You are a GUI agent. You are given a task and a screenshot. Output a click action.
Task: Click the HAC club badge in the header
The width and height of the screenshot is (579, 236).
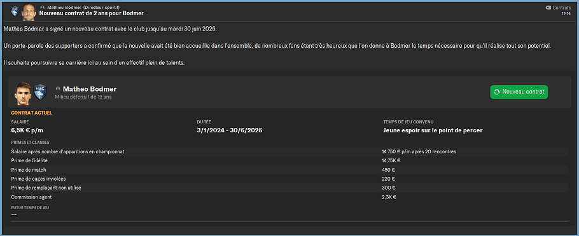(15, 11)
